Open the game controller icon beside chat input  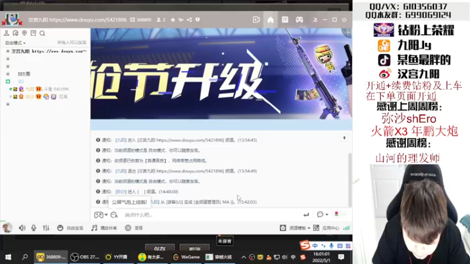(98, 215)
